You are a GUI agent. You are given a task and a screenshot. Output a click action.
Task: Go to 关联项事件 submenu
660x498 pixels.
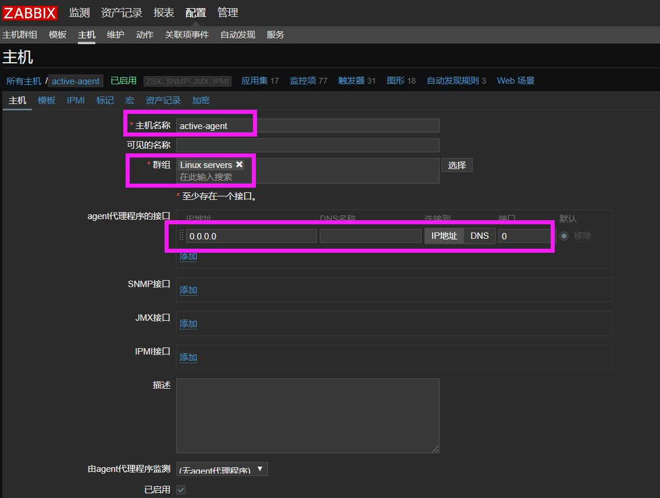coord(187,34)
